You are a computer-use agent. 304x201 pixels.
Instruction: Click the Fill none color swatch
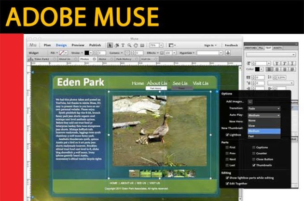[62, 53]
